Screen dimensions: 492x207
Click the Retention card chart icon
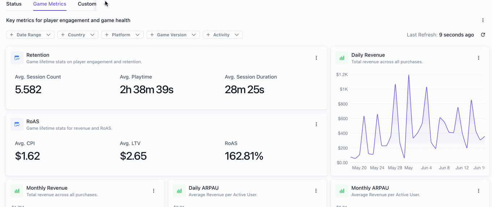(17, 58)
